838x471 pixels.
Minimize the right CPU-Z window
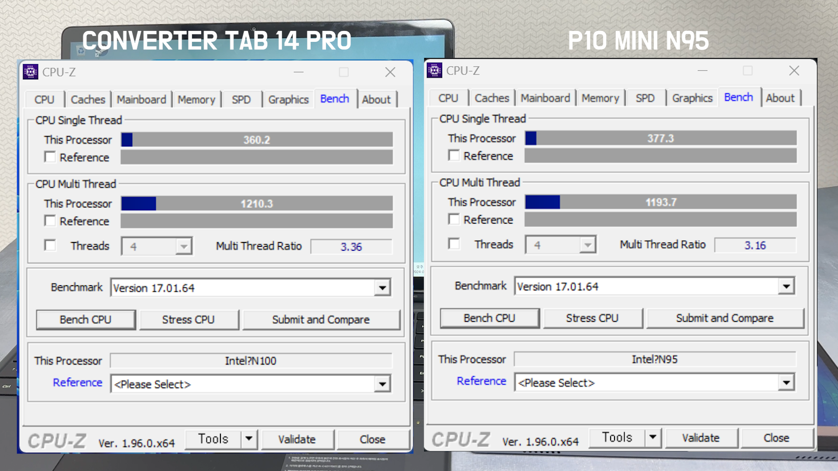702,71
